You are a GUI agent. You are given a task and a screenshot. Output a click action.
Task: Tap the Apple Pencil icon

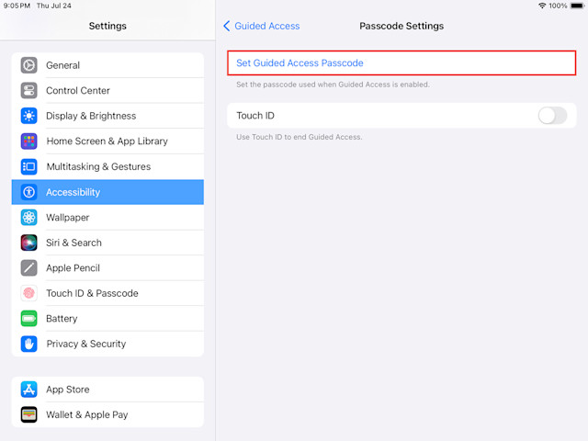click(28, 268)
